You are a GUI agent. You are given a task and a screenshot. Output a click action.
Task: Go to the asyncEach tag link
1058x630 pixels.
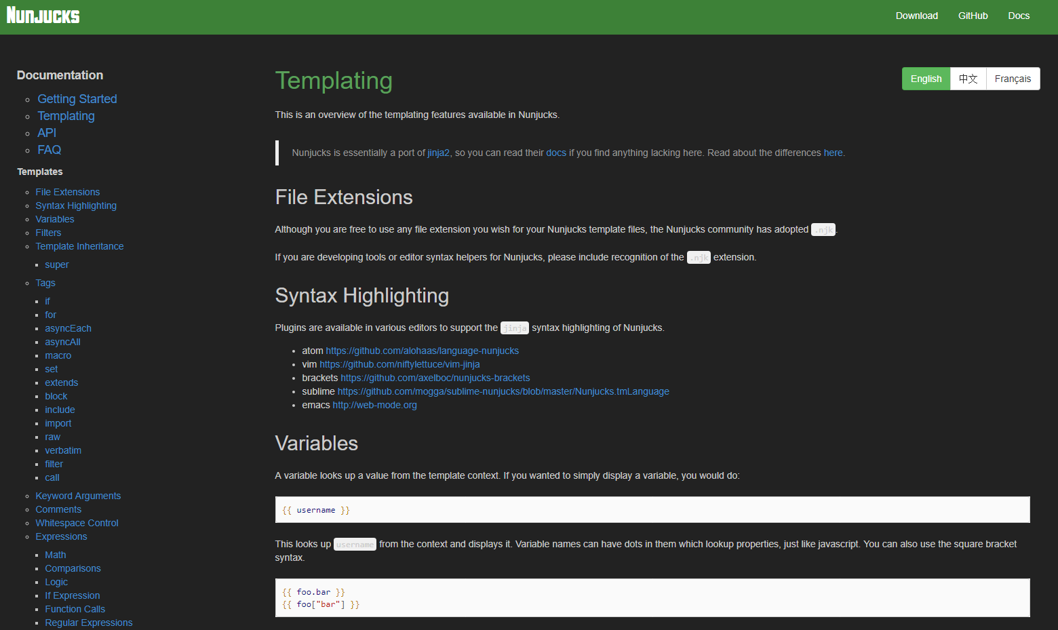[68, 328]
